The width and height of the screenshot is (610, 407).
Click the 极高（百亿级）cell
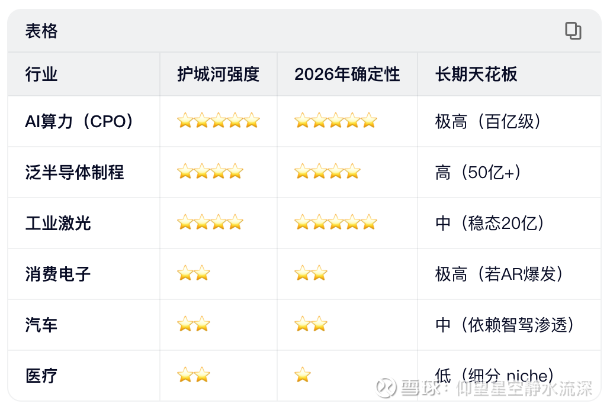point(489,122)
